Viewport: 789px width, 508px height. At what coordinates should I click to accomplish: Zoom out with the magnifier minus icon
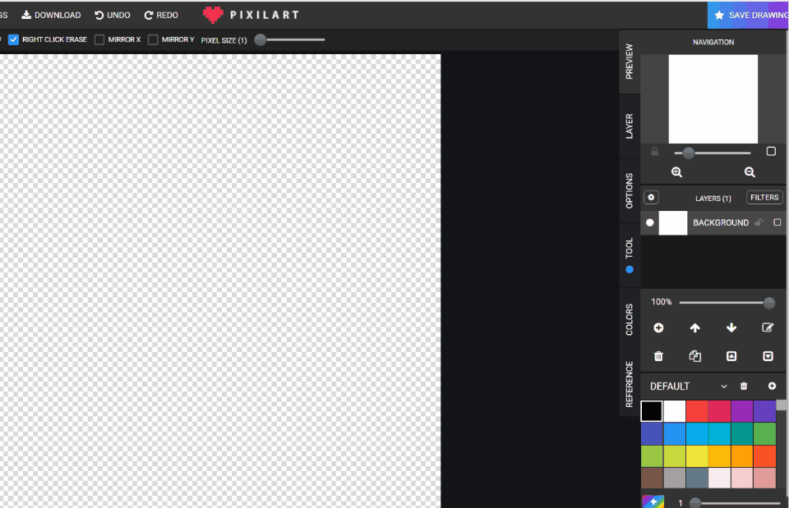coord(750,172)
